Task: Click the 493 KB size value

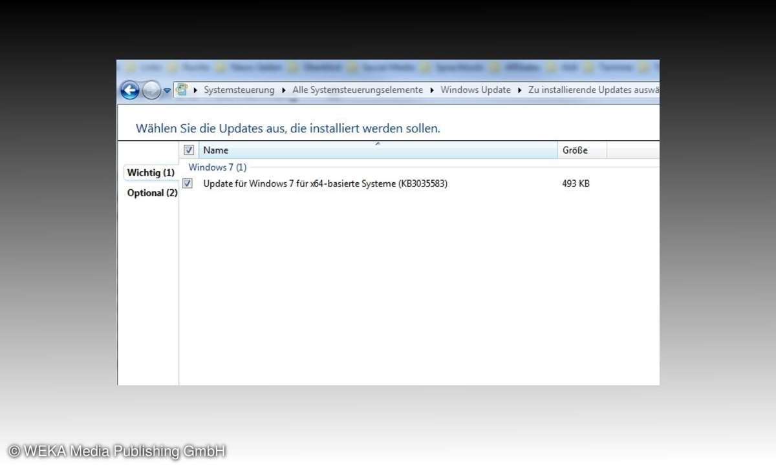Action: tap(576, 183)
